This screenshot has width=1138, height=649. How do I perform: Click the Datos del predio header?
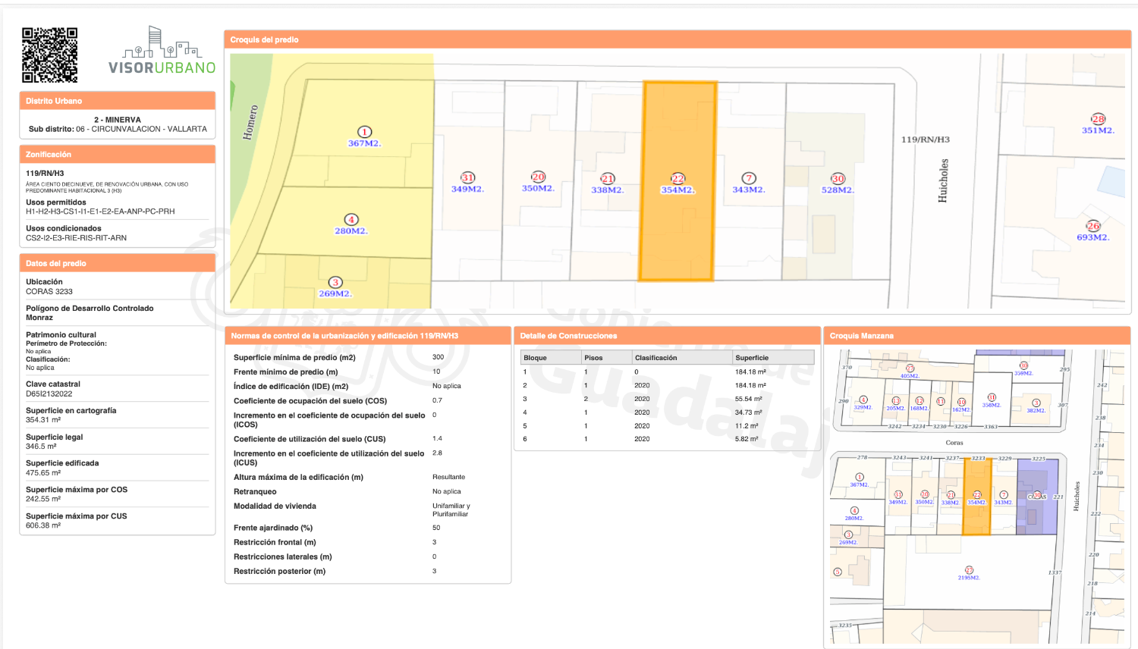tap(117, 263)
